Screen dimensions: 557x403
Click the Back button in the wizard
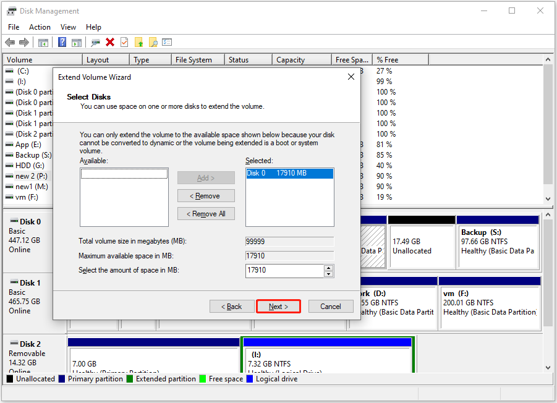232,306
